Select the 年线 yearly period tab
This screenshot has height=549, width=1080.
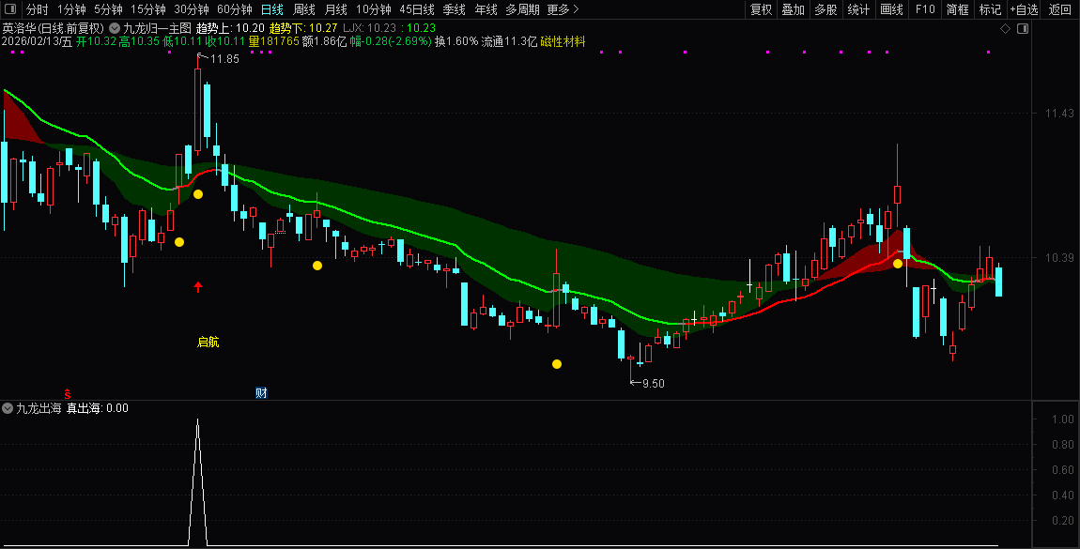486,9
